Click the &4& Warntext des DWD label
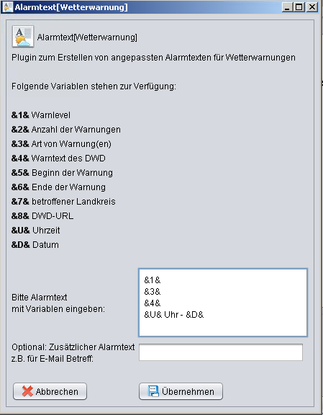The image size is (323, 415). (x=58, y=159)
